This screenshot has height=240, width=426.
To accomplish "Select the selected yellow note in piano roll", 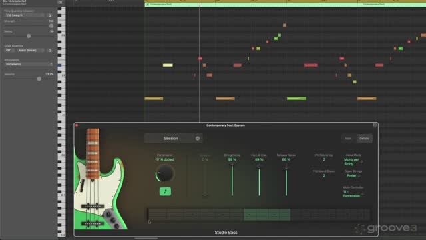I will (168, 65).
